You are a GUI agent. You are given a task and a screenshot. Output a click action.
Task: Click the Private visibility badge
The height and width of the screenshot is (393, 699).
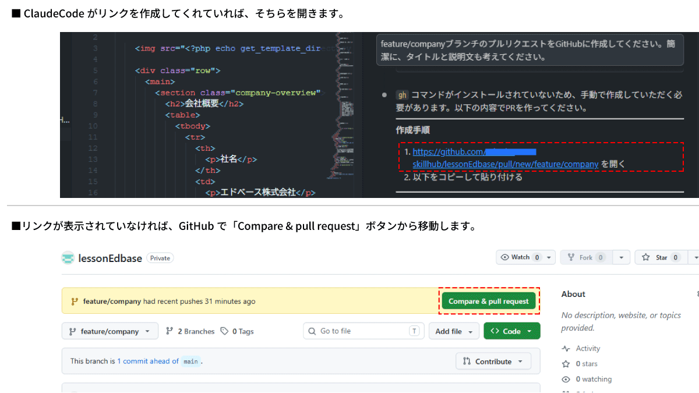(160, 258)
